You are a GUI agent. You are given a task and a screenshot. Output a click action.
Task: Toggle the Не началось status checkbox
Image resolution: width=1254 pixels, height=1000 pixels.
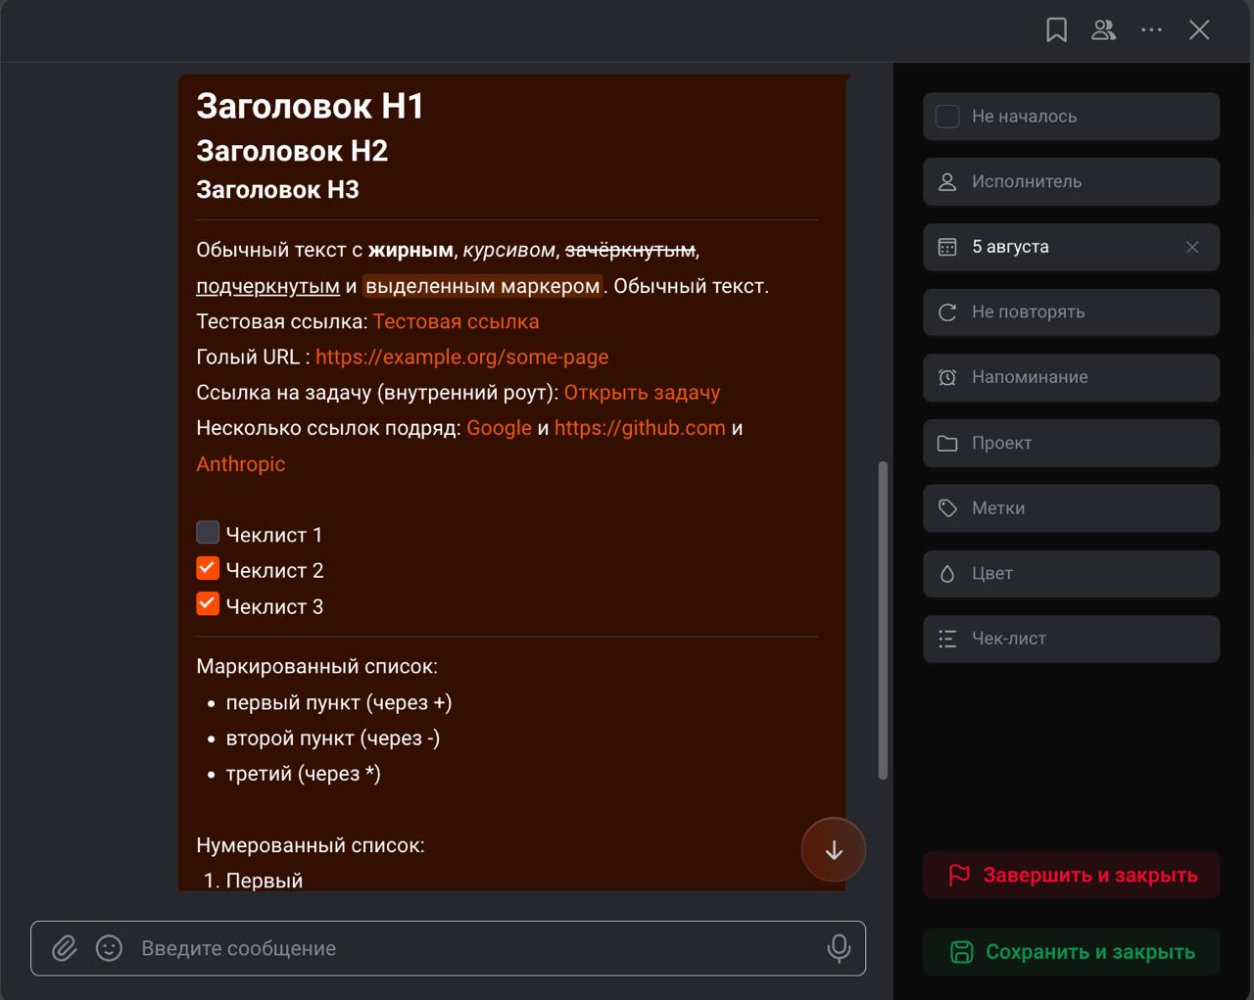click(x=947, y=117)
